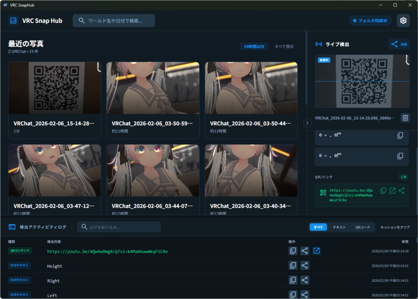Open the photo 03-50-59 thumbnail

point(153,88)
